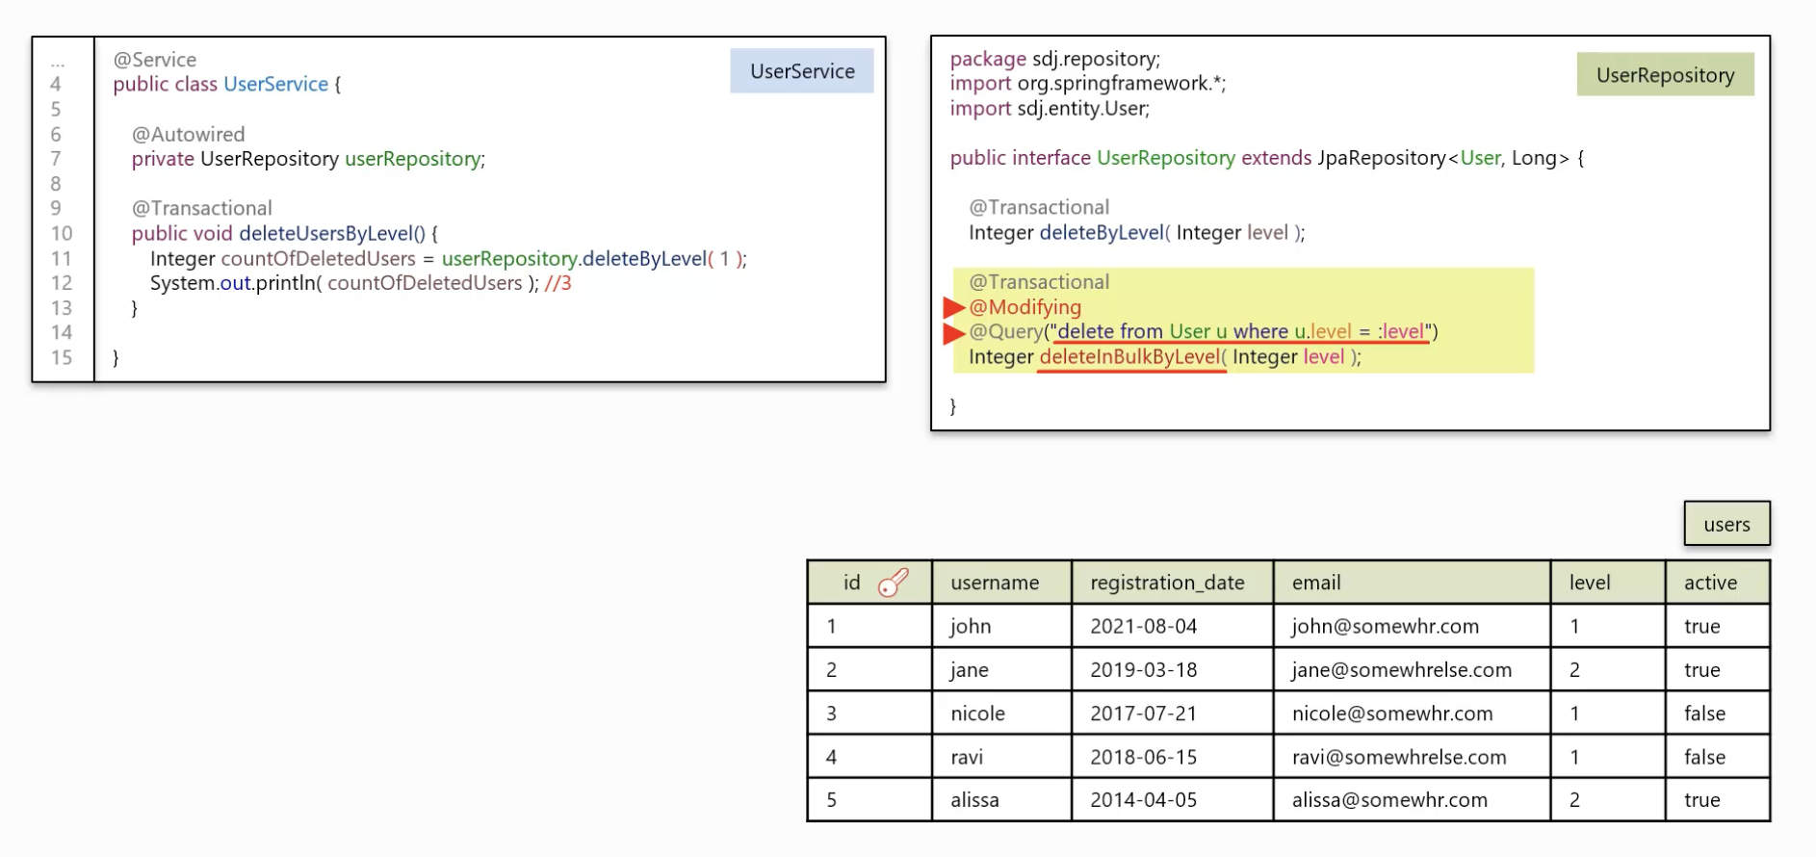Click line number 10 in gutter
Image resolution: width=1816 pixels, height=857 pixels.
point(62,233)
